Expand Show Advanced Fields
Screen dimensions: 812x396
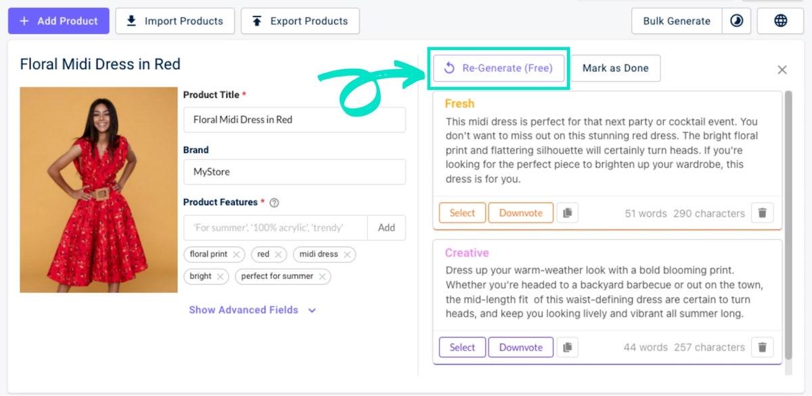coord(252,310)
